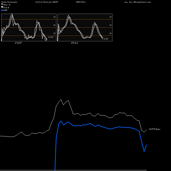Click the 20 axis label in FAST chart
Viewport: 171px width, 171px height.
pos(54,33)
